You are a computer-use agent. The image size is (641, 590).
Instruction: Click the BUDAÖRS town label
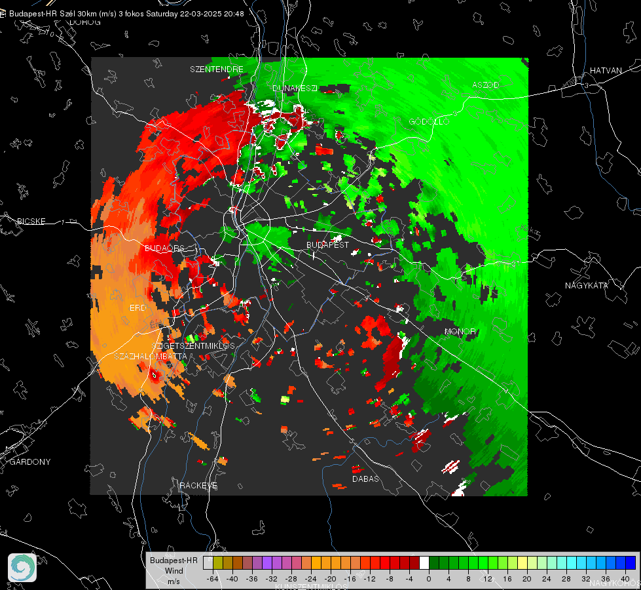pos(164,248)
